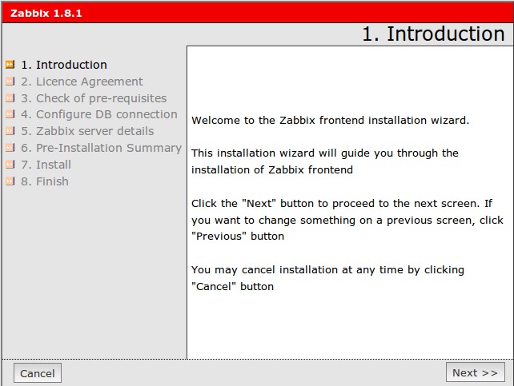This screenshot has height=386, width=514.
Task: Click the welcome text in the content panel
Action: [x=330, y=121]
